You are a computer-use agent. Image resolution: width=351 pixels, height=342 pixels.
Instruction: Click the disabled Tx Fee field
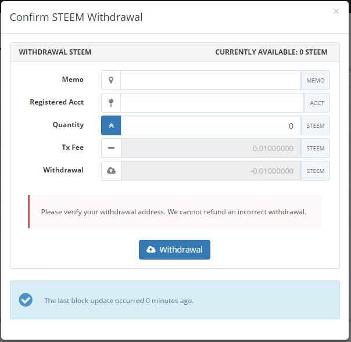tap(210, 148)
